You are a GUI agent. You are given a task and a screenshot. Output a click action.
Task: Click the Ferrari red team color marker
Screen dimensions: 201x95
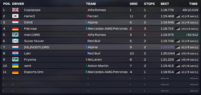tap(86, 16)
